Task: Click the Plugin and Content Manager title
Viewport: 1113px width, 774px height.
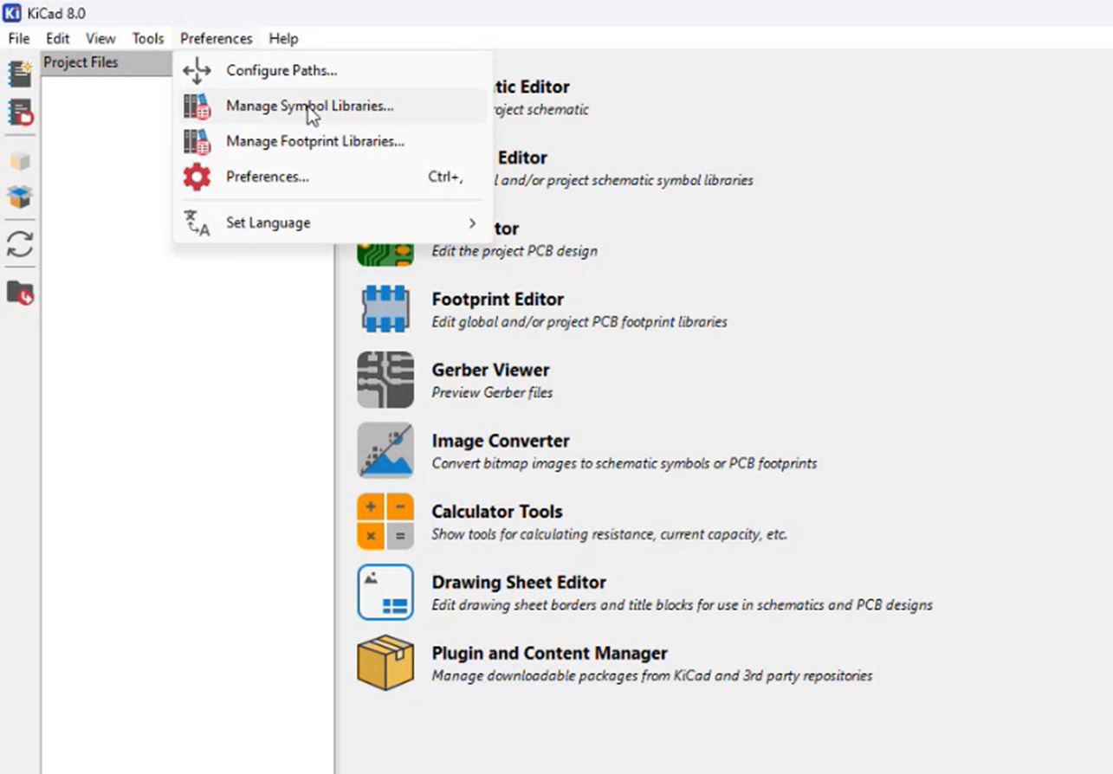Action: (x=549, y=654)
